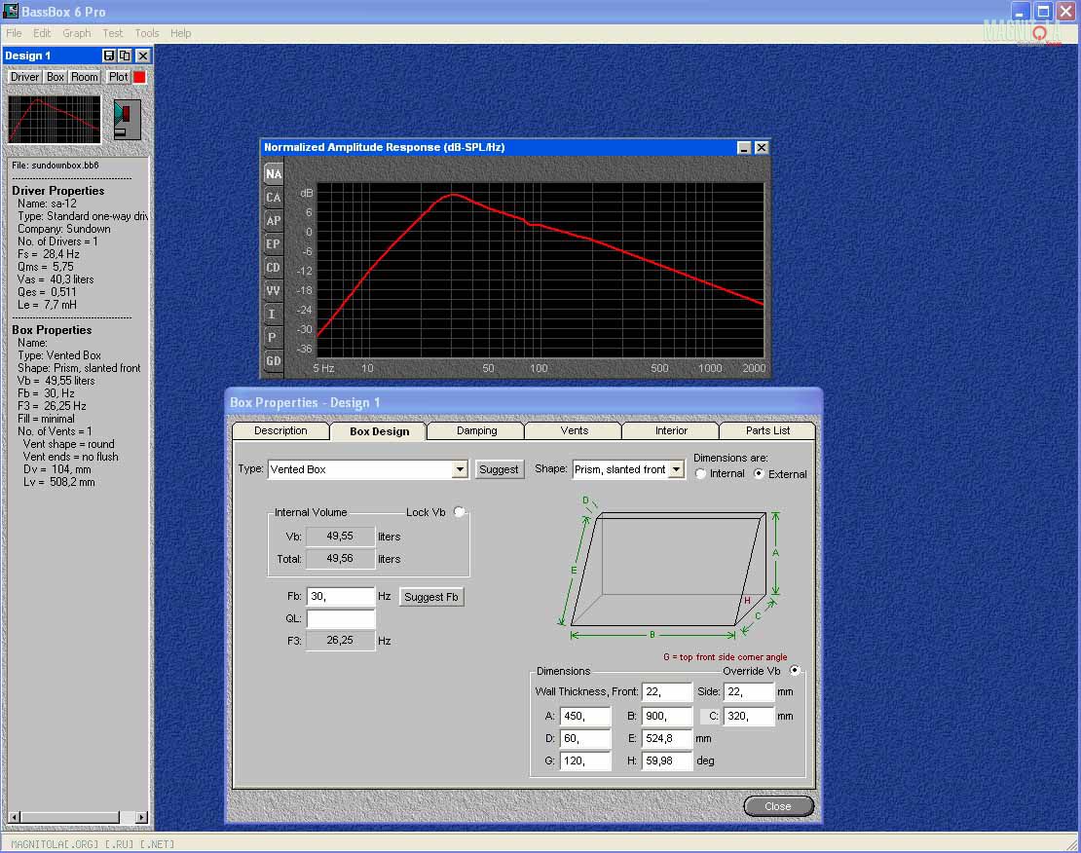
Task: Select the CD graph tab icon
Action: pyautogui.click(x=273, y=268)
